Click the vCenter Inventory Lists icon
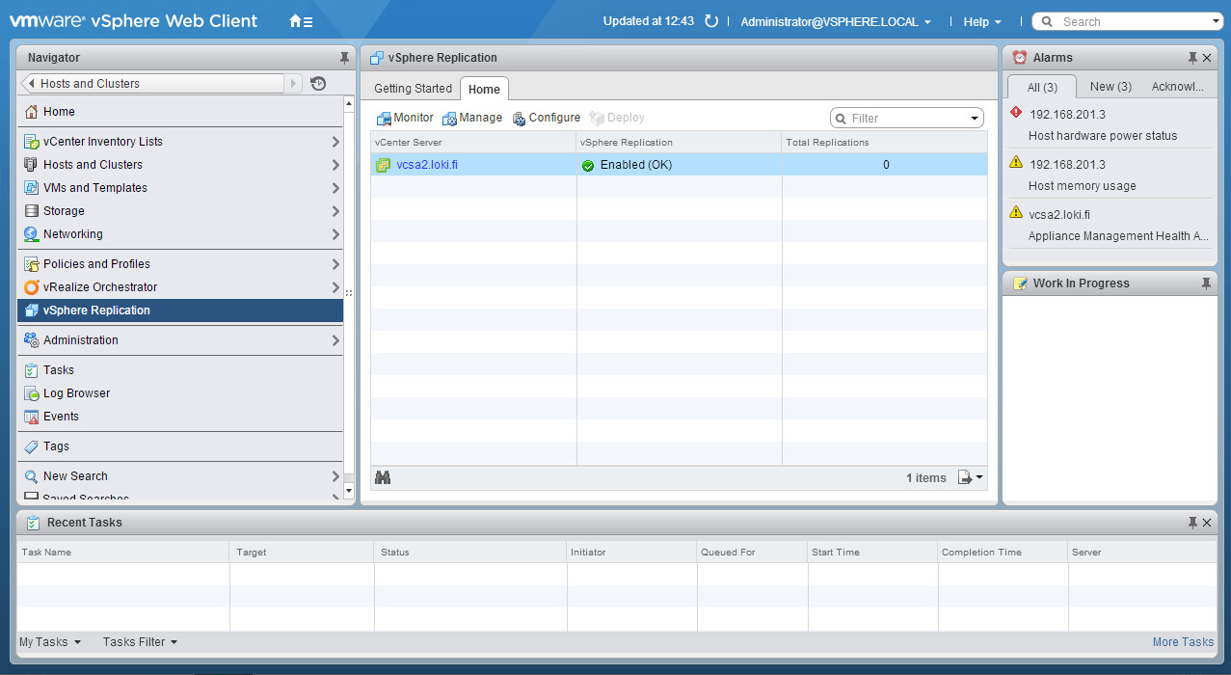Viewport: 1231px width, 675px height. tap(31, 142)
